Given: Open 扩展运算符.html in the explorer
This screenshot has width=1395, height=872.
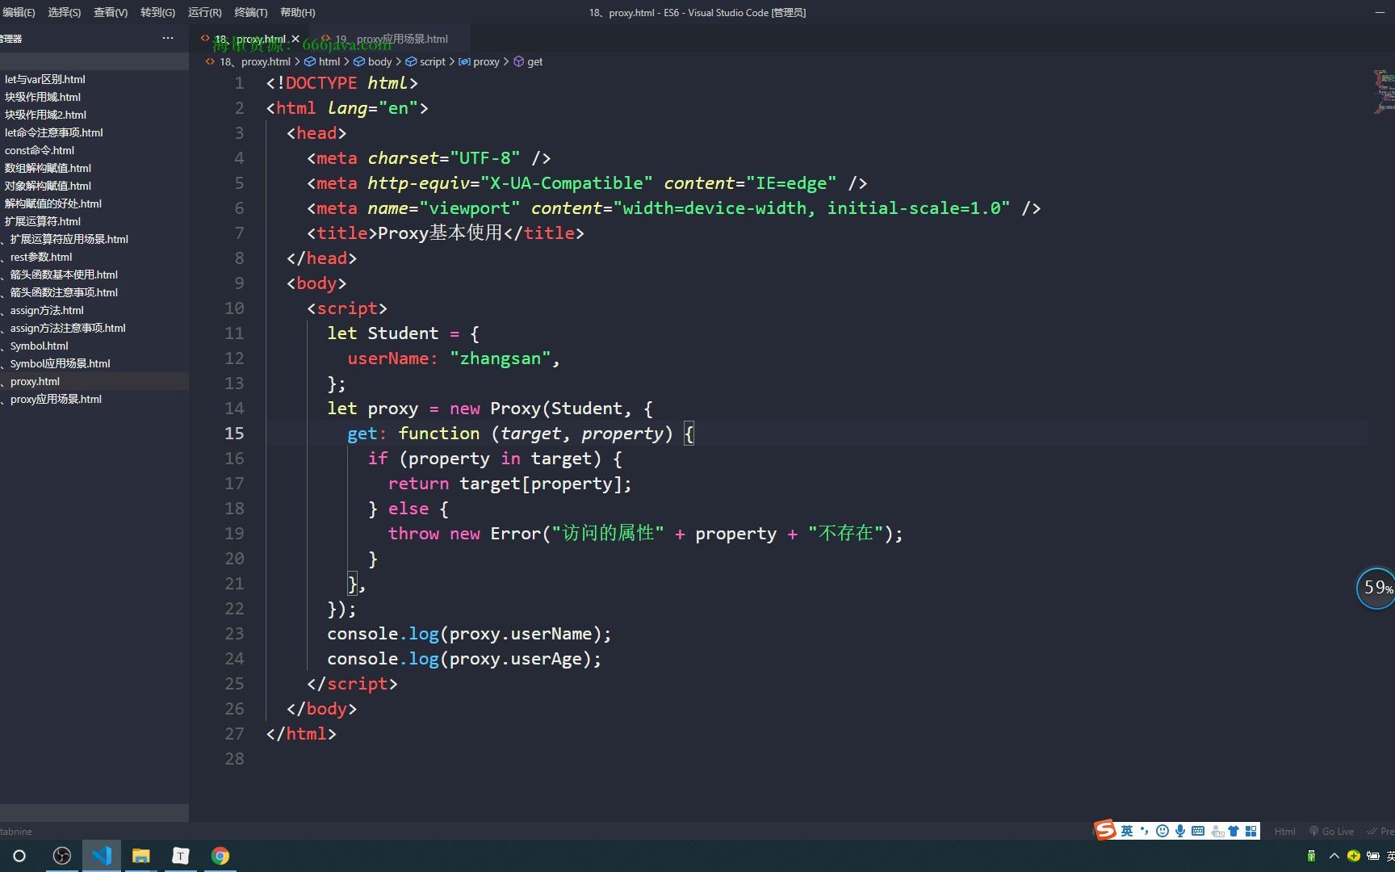Looking at the screenshot, I should [94, 221].
